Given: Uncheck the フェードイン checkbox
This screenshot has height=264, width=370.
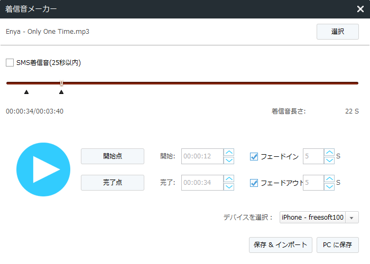Looking at the screenshot, I should tap(254, 156).
